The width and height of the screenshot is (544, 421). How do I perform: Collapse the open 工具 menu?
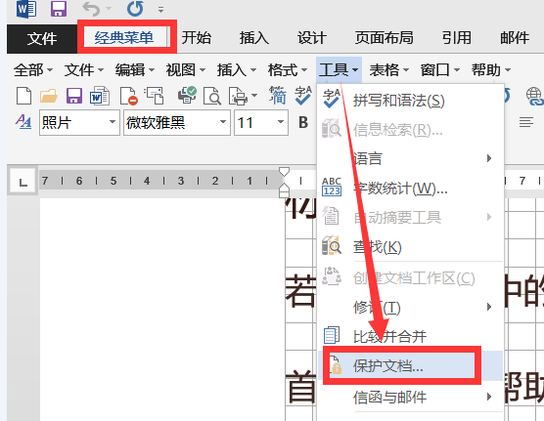click(339, 70)
